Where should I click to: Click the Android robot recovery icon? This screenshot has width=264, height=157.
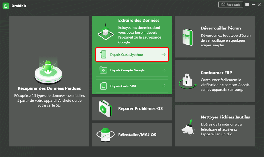48,70
